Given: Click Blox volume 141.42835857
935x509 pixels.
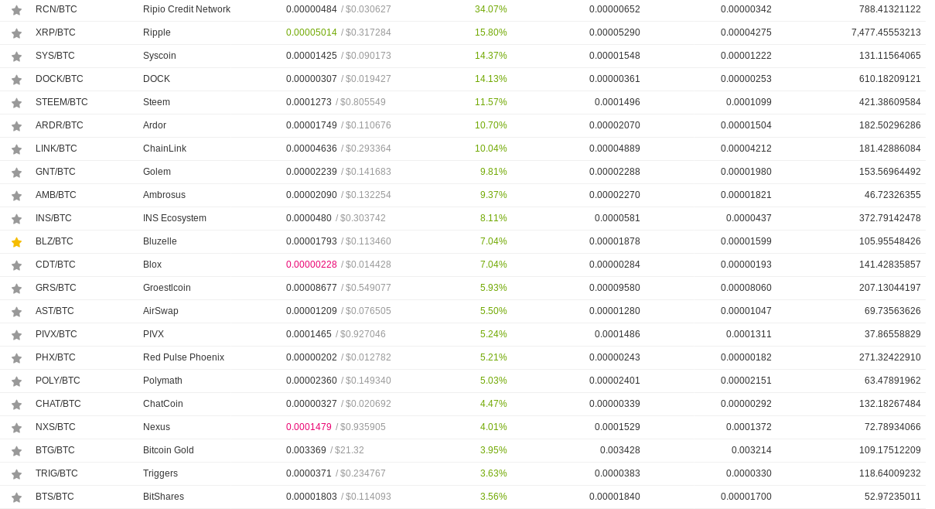Looking at the screenshot, I should [x=890, y=265].
